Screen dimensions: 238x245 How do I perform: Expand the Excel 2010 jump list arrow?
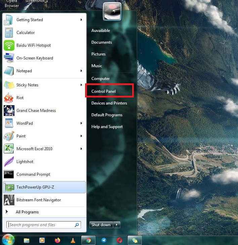(81, 149)
